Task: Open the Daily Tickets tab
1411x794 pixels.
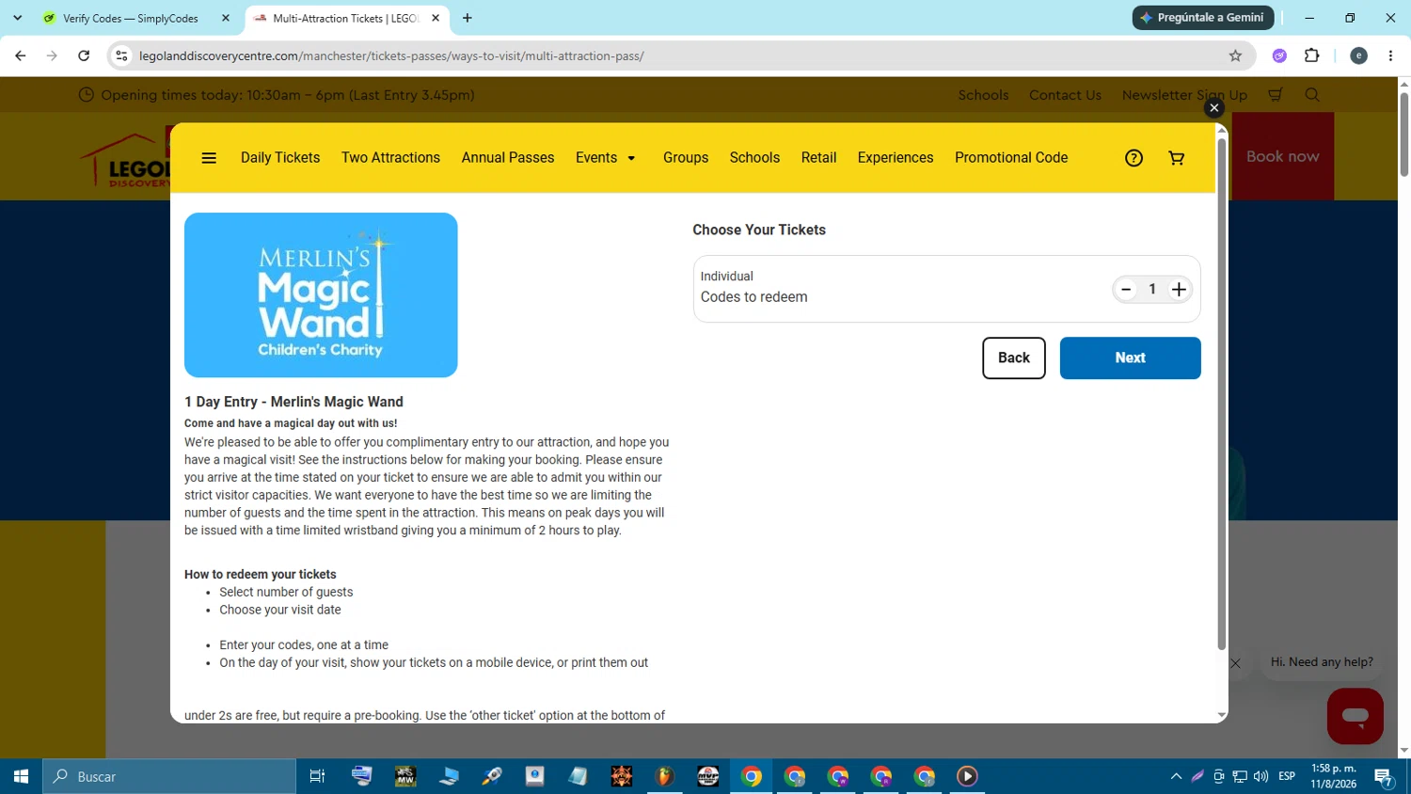Action: (280, 158)
